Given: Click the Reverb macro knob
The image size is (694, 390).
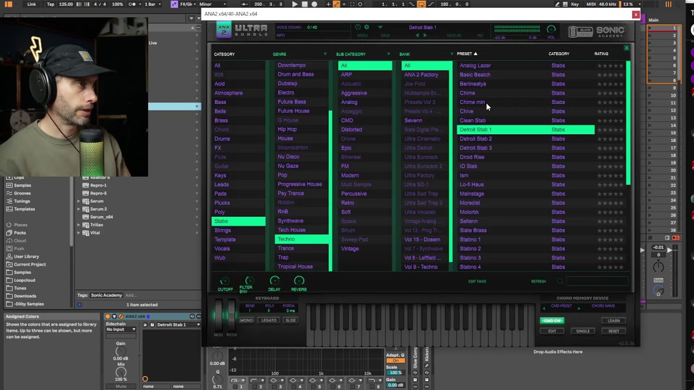Looking at the screenshot, I should [299, 281].
